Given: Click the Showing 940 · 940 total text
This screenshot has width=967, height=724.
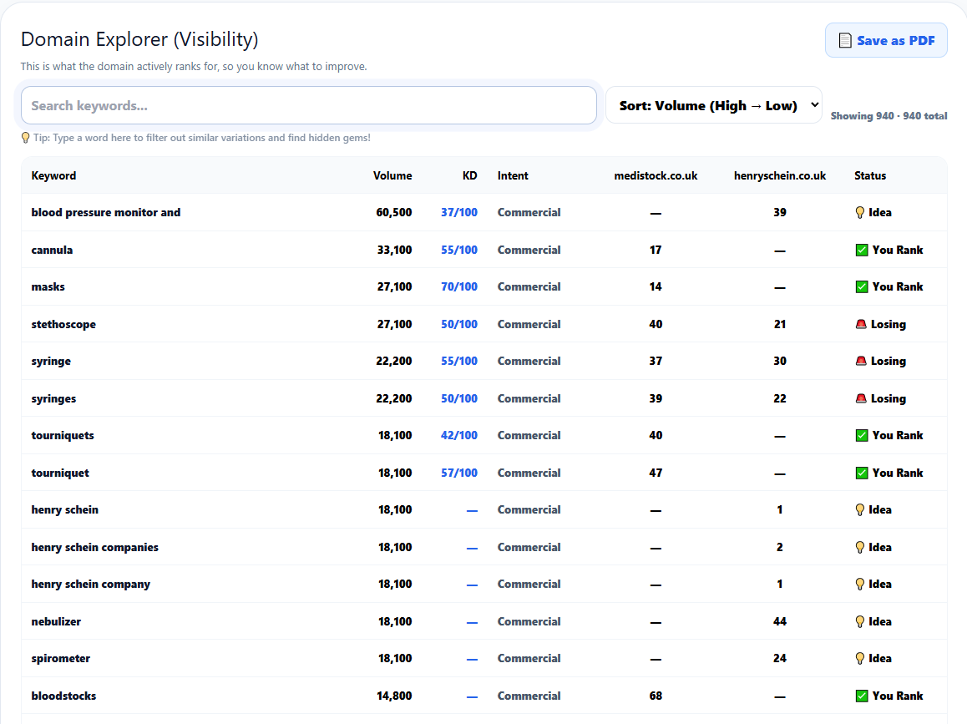Looking at the screenshot, I should click(889, 116).
